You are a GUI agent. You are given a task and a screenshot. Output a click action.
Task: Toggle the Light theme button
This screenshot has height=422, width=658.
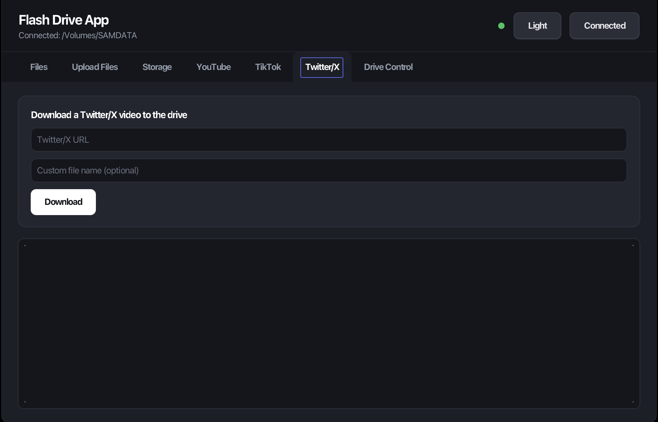(x=538, y=26)
